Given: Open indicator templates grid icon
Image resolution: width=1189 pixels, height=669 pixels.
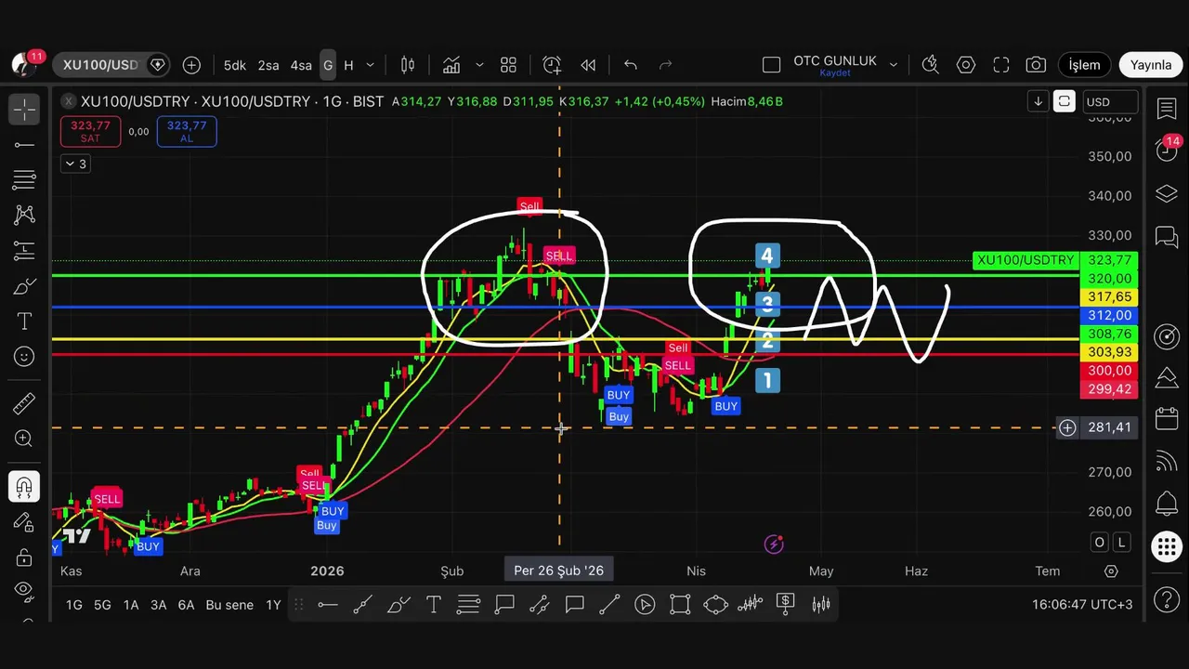Looking at the screenshot, I should point(508,65).
